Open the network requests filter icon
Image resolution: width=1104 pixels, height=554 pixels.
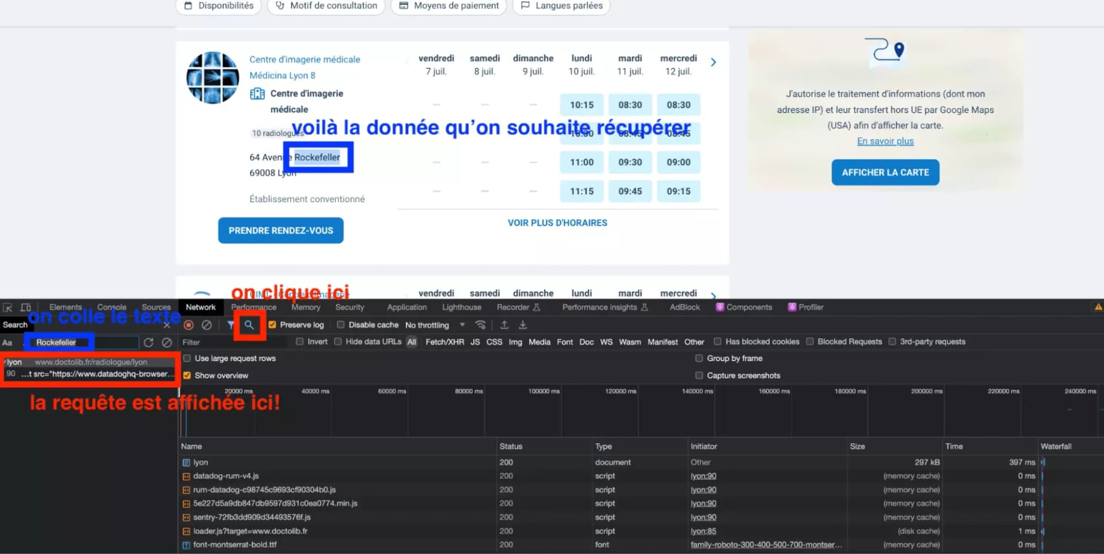pos(231,326)
